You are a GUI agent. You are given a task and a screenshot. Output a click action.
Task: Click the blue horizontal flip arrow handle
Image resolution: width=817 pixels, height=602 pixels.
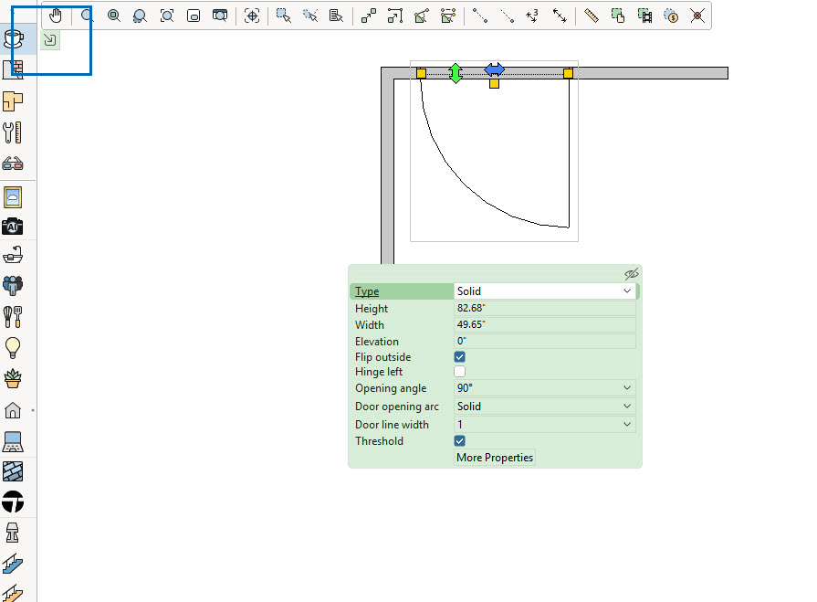point(494,69)
